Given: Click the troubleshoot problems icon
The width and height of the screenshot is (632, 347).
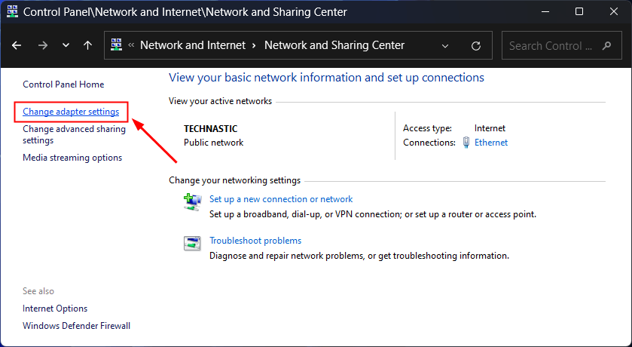Looking at the screenshot, I should (192, 244).
